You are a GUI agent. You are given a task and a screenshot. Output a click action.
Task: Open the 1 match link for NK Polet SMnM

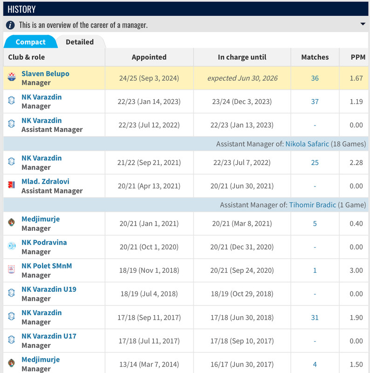[x=315, y=270]
